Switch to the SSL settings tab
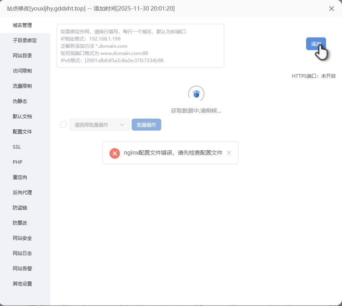The height and width of the screenshot is (306, 342). coord(17,147)
